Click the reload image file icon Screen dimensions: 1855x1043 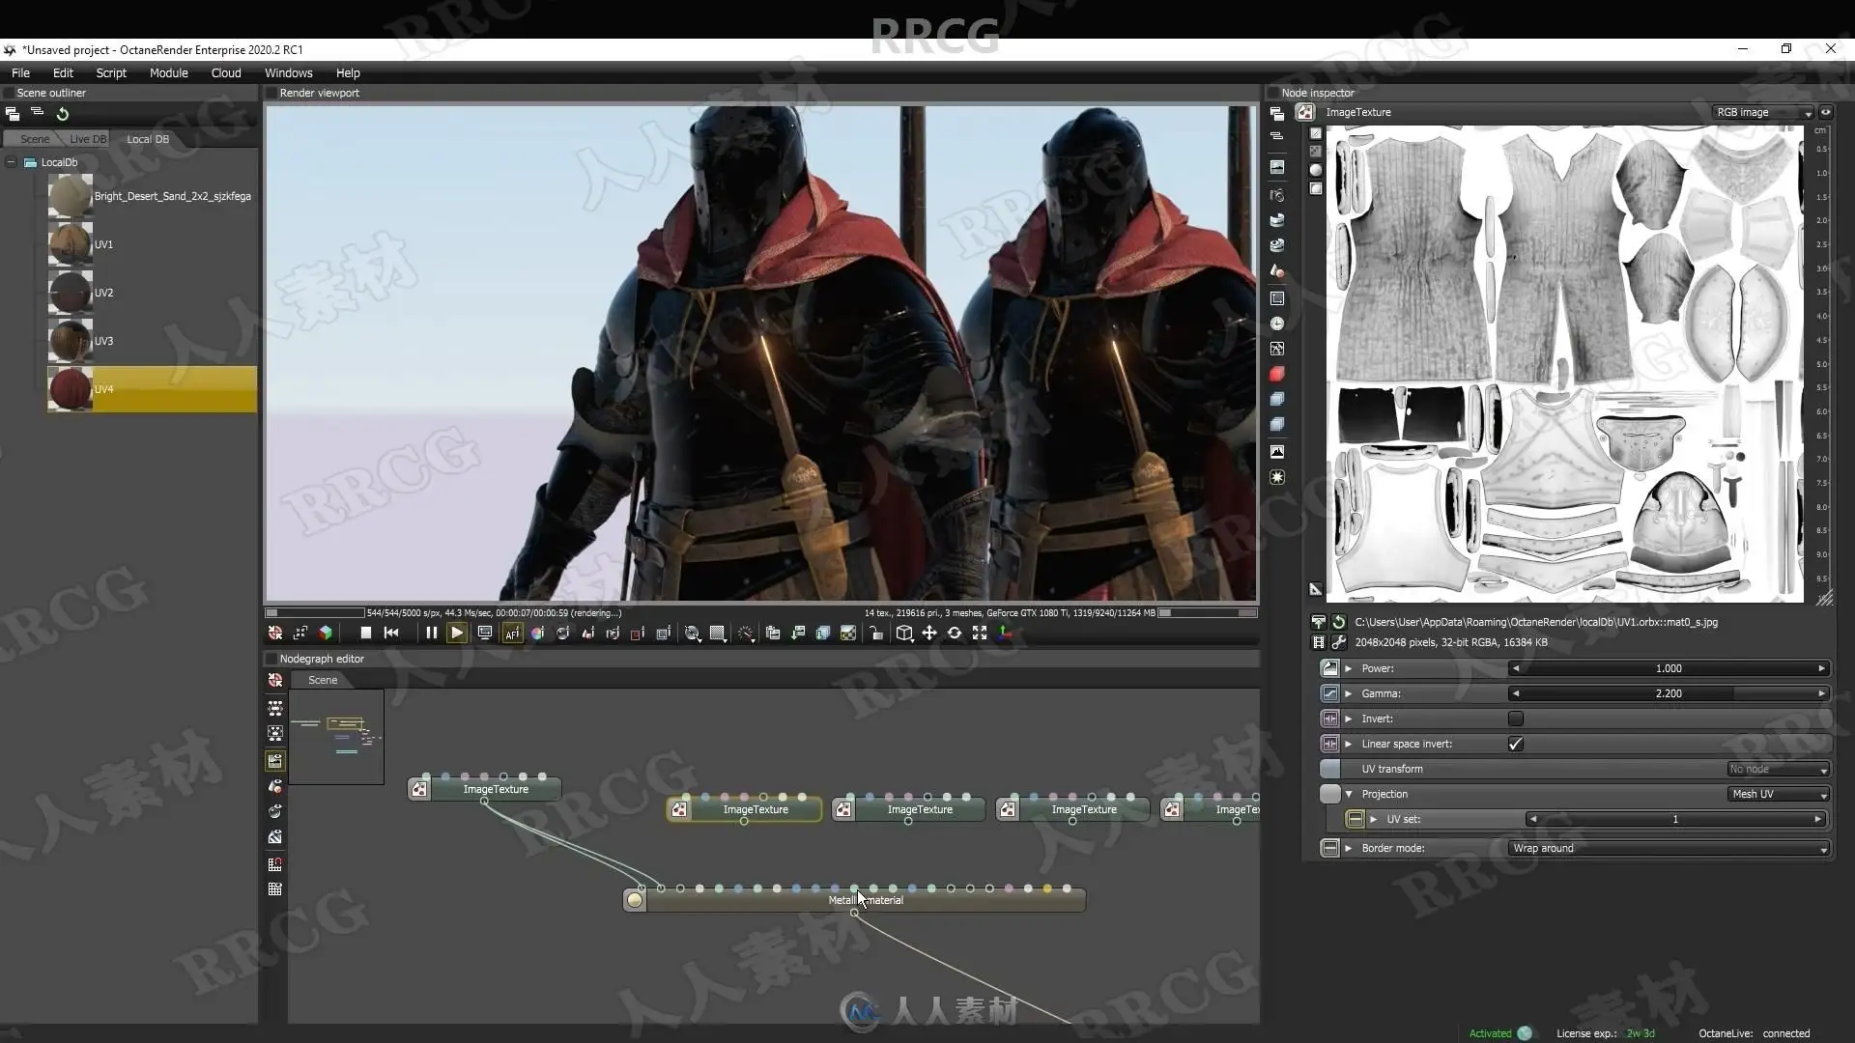pos(1339,623)
